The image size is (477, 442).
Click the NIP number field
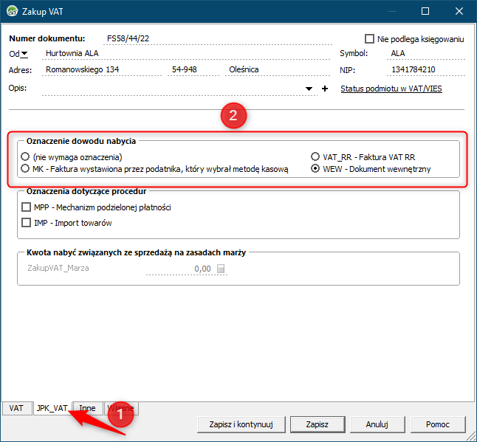click(x=425, y=70)
